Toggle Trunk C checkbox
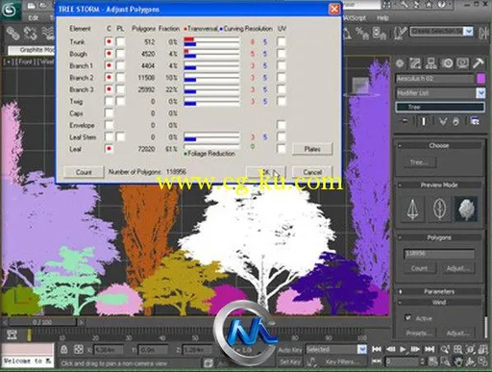Viewport: 492px width, 372px height. click(x=109, y=41)
